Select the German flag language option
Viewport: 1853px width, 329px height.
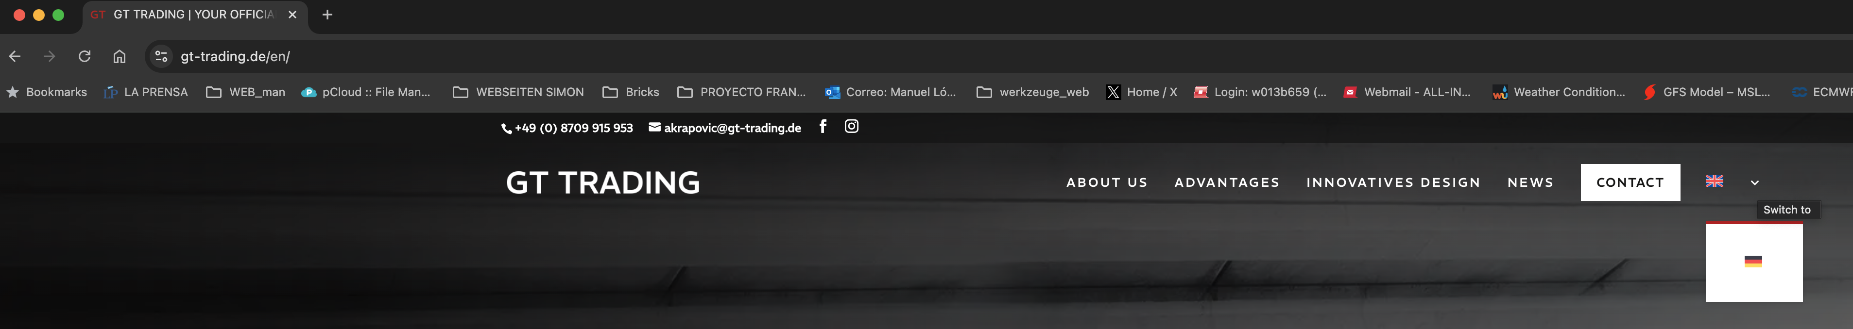coord(1753,262)
